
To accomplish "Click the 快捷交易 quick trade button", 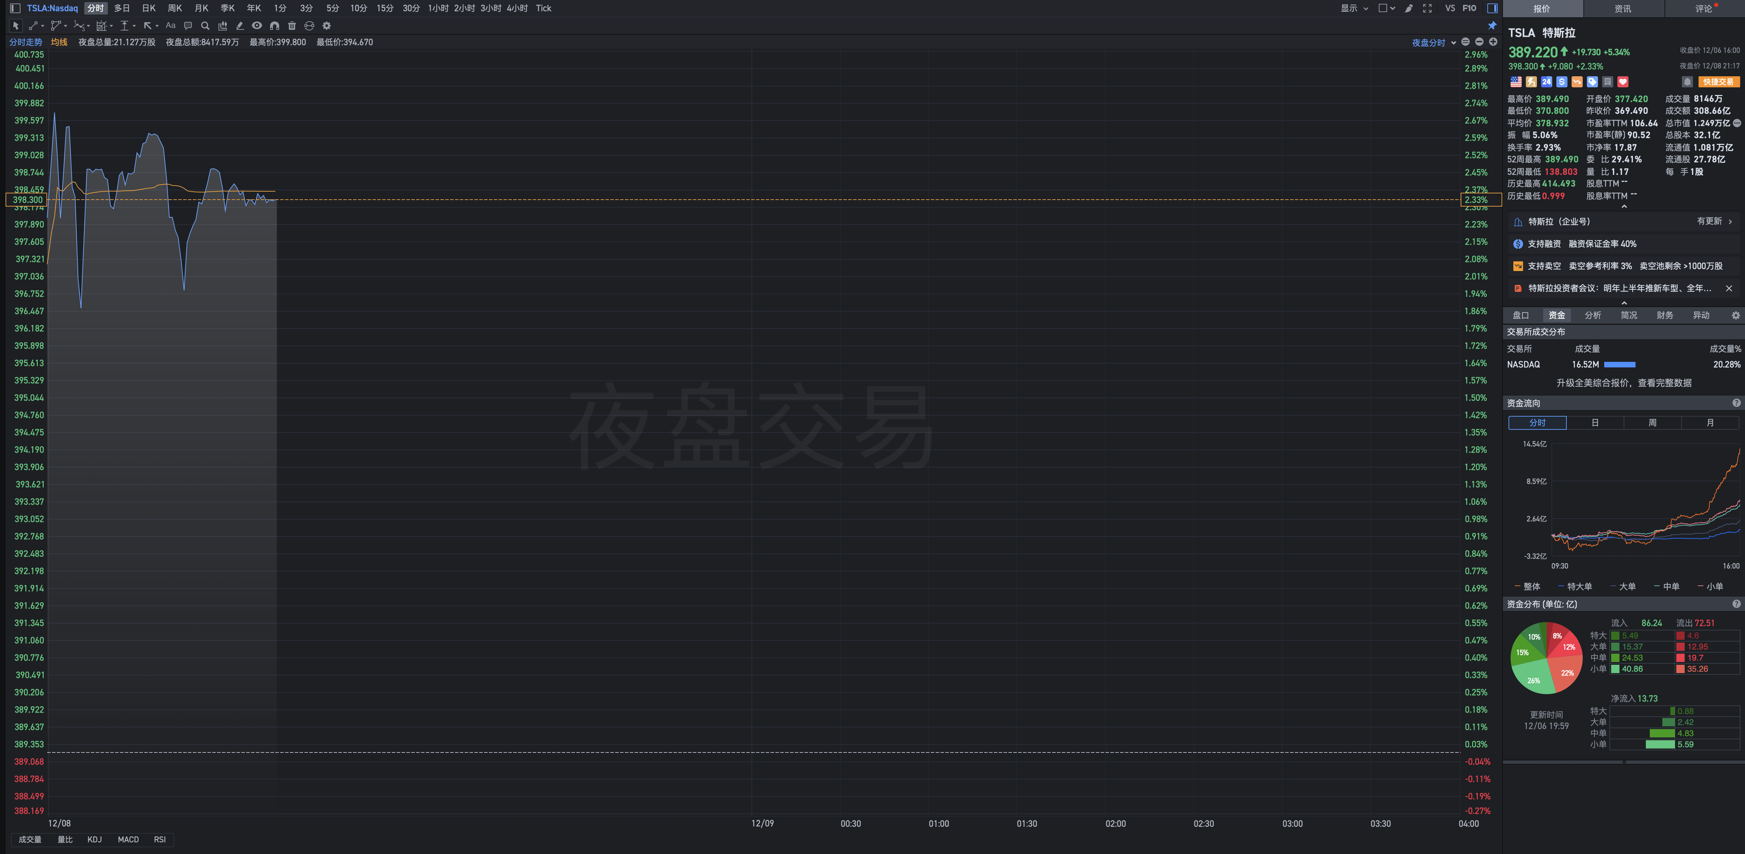I will 1719,82.
